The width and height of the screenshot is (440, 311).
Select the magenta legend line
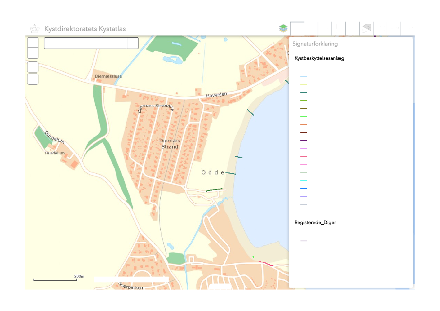pyautogui.click(x=304, y=164)
